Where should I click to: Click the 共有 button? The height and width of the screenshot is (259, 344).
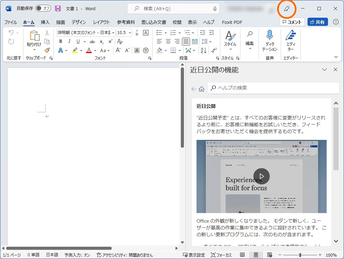coord(317,22)
